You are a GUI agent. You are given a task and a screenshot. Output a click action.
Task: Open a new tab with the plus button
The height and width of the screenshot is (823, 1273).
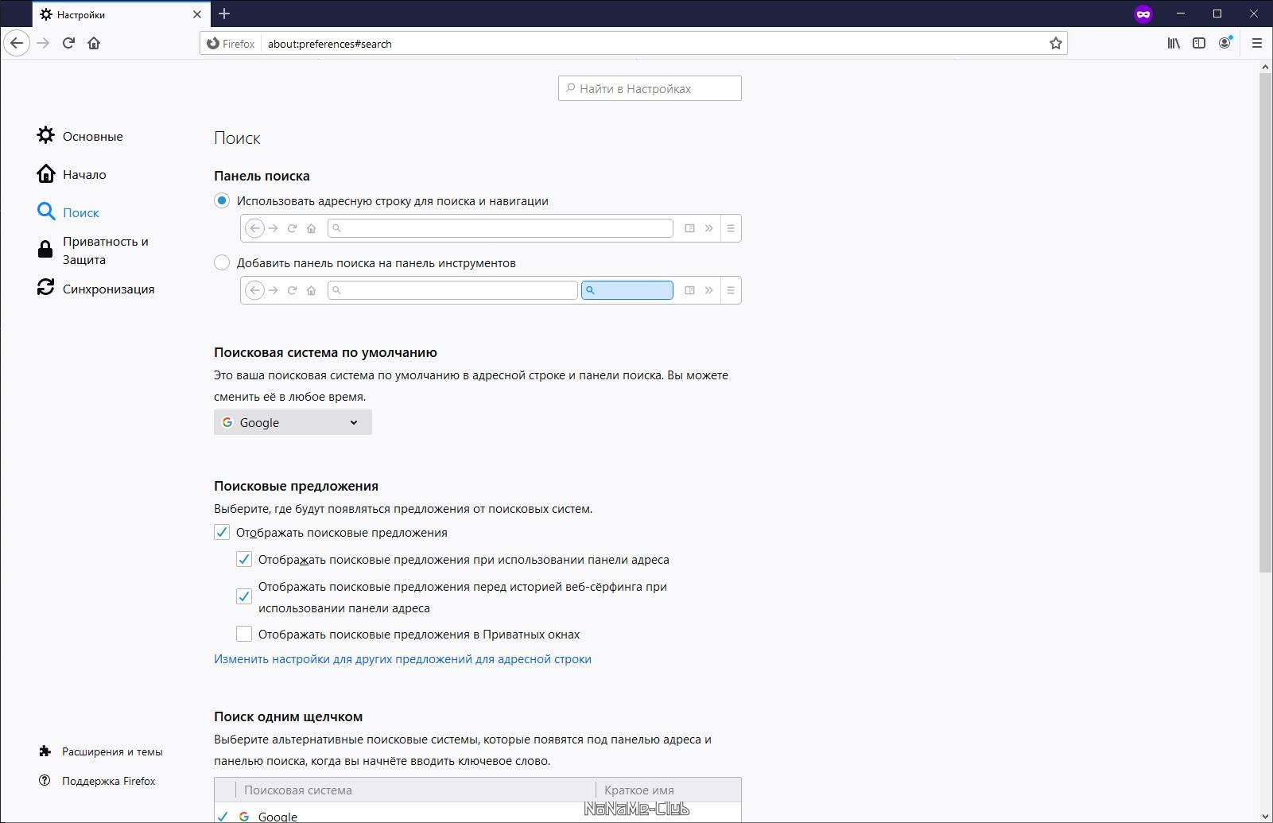(224, 14)
